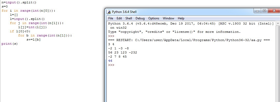Open the Shell menu
Image resolution: width=280 pixels, height=102 pixels.
coord(129,18)
